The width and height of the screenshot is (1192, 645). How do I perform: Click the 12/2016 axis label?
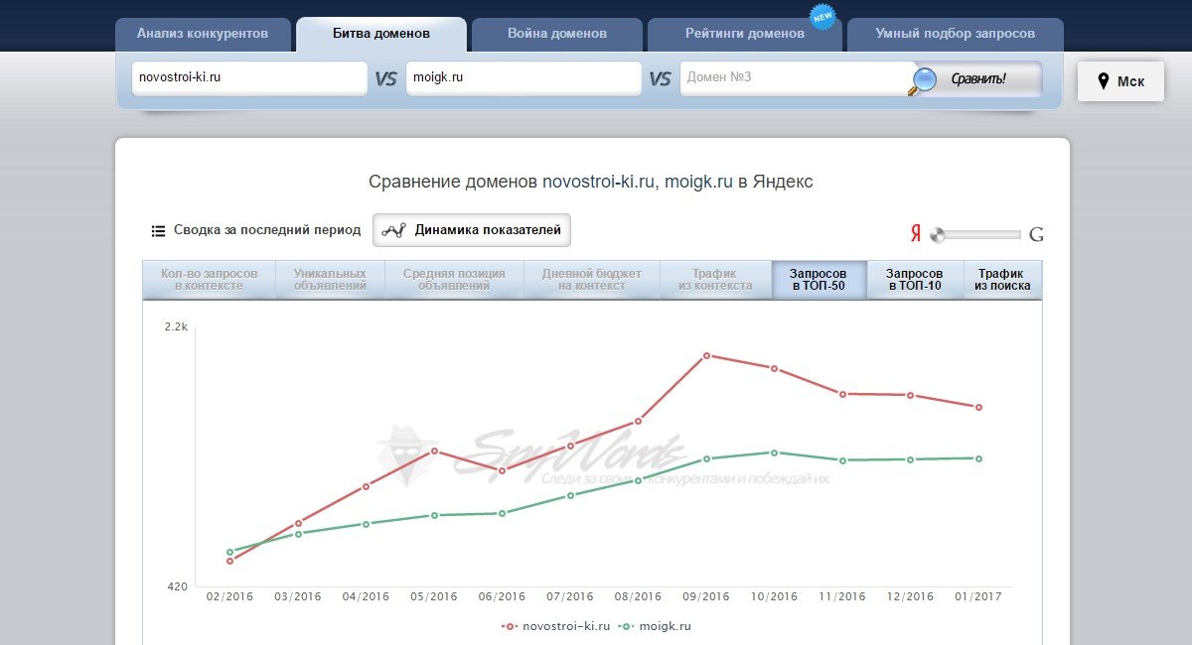911,596
